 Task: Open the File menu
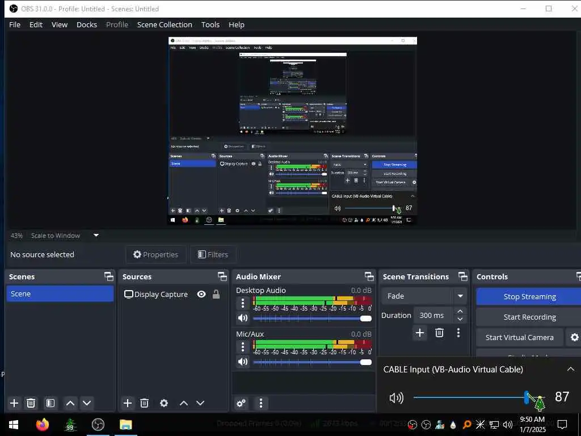[x=15, y=24]
